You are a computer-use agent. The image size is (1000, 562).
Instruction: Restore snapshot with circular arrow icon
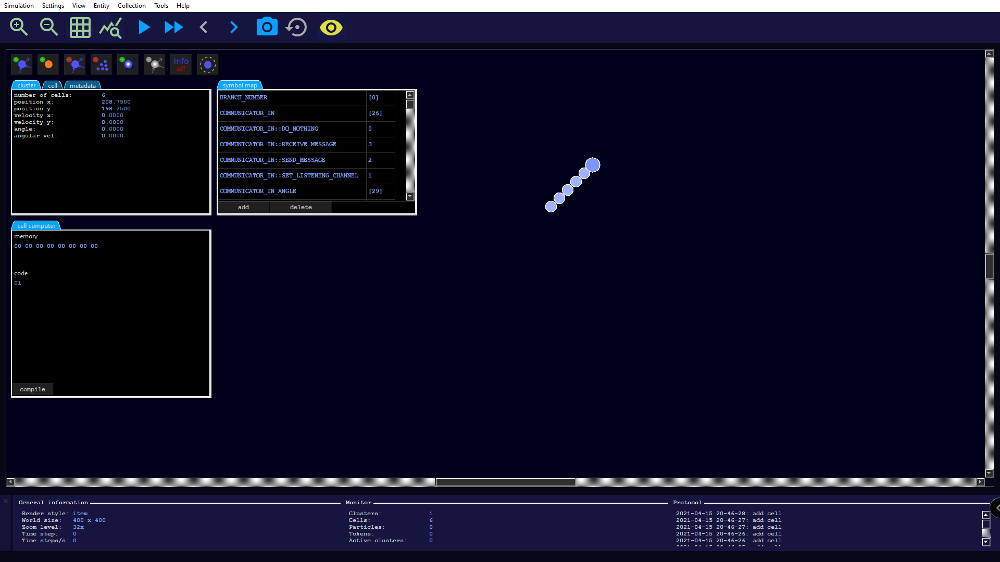point(297,27)
